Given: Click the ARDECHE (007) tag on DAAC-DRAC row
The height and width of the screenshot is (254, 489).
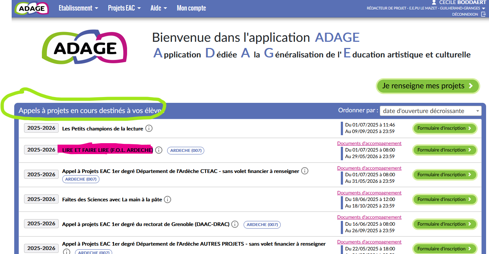Looking at the screenshot, I should [262, 225].
